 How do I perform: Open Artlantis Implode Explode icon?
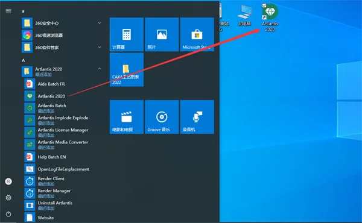coord(30,120)
